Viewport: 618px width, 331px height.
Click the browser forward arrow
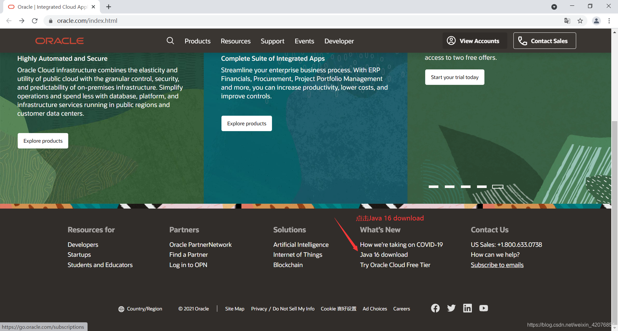click(22, 21)
